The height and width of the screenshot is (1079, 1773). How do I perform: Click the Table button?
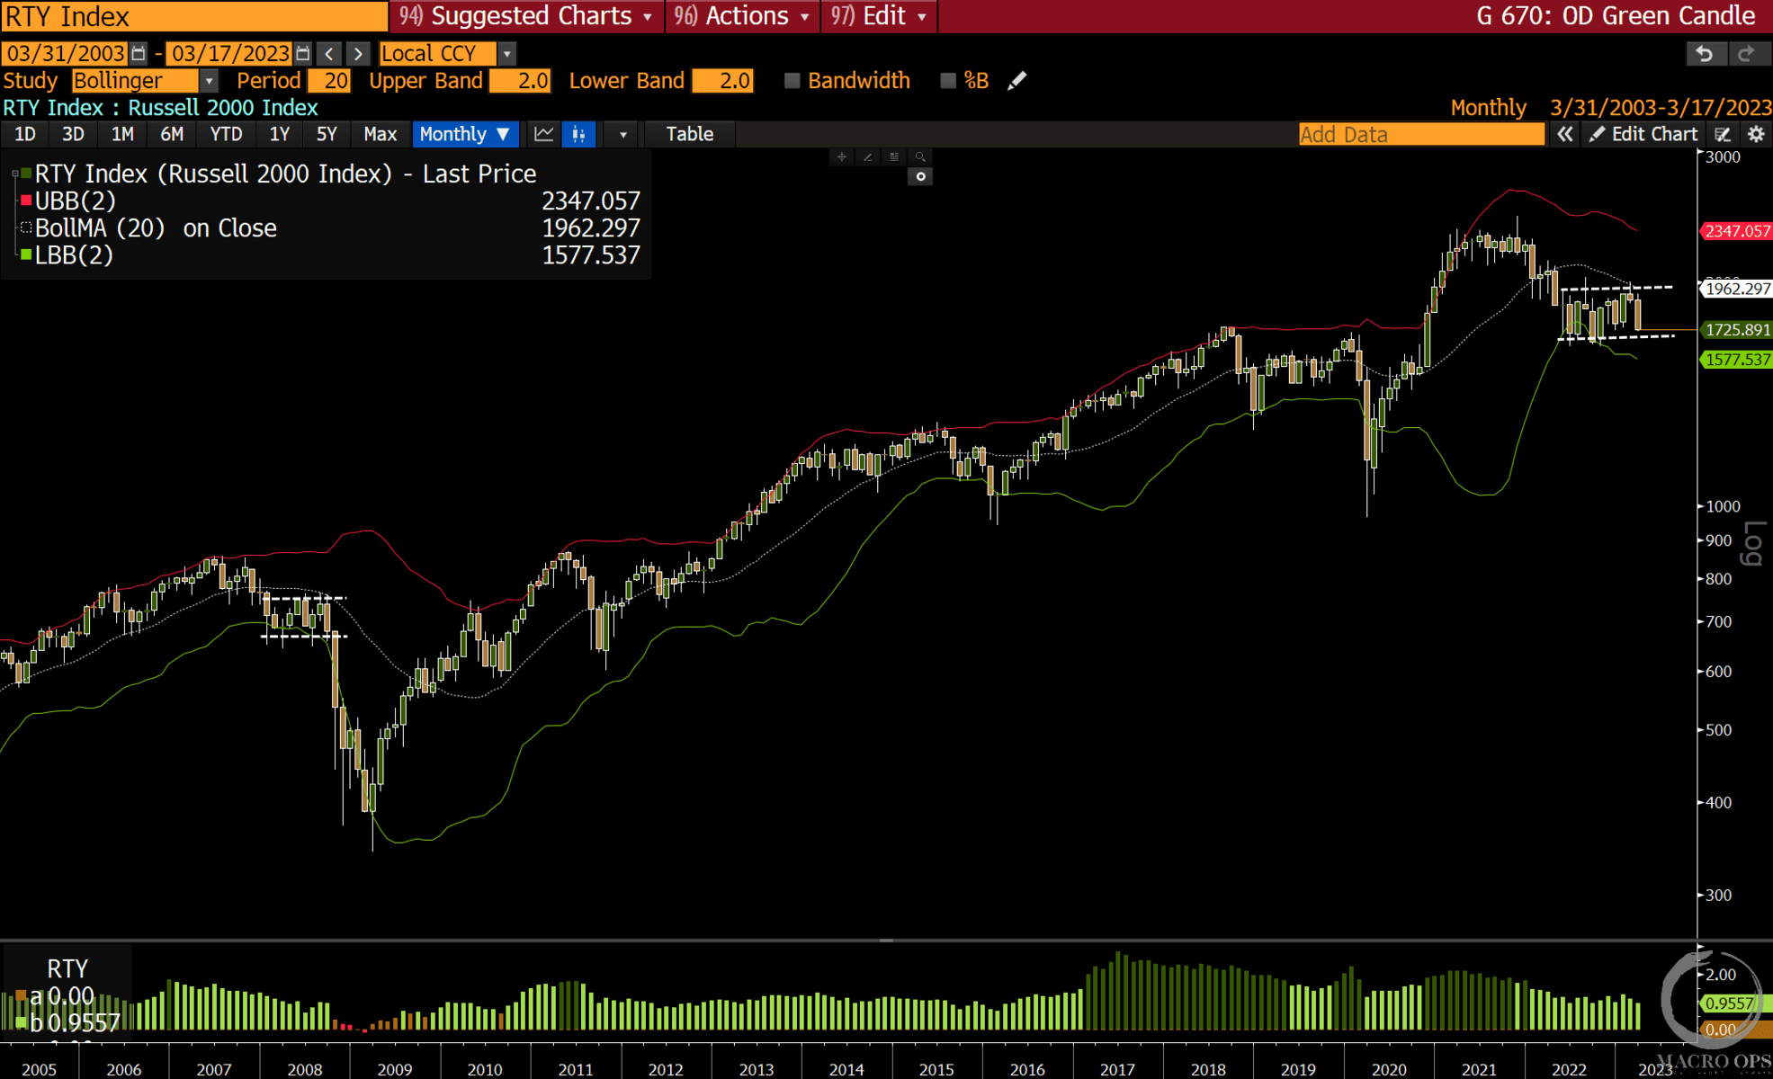[x=689, y=134]
